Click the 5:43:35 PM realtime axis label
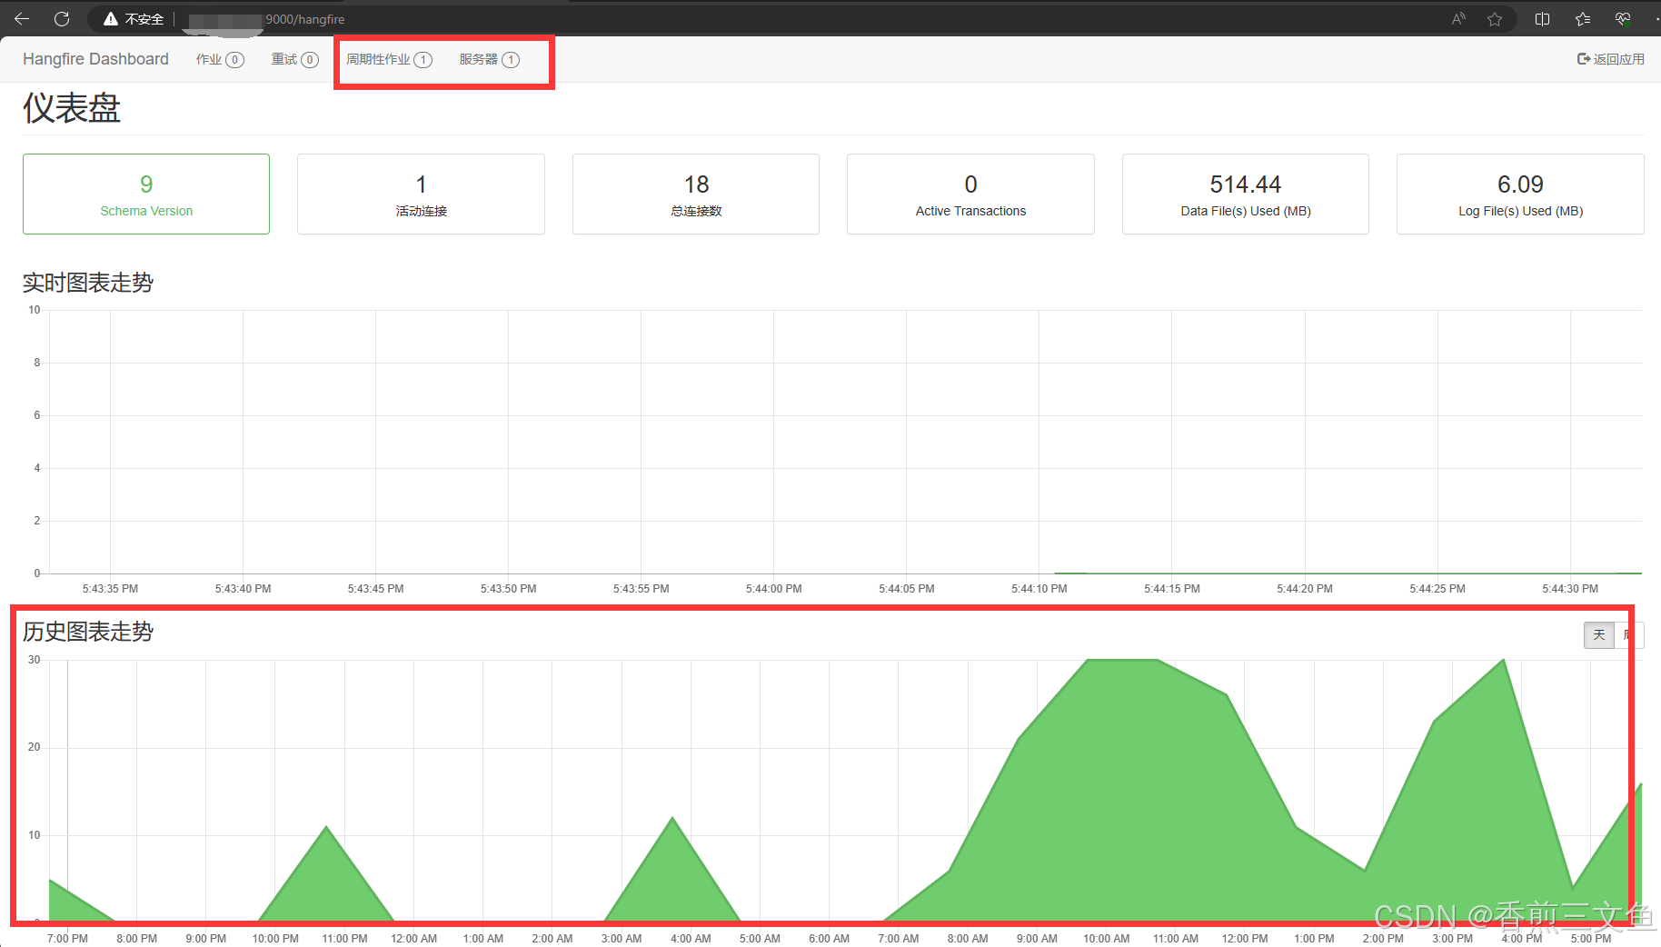1661x947 pixels. pyautogui.click(x=110, y=589)
